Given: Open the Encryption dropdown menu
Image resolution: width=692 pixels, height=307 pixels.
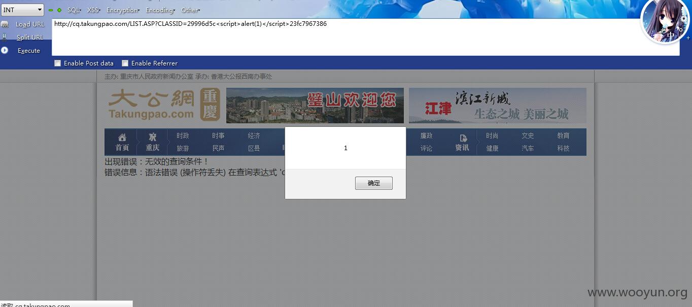Looking at the screenshot, I should [x=123, y=10].
